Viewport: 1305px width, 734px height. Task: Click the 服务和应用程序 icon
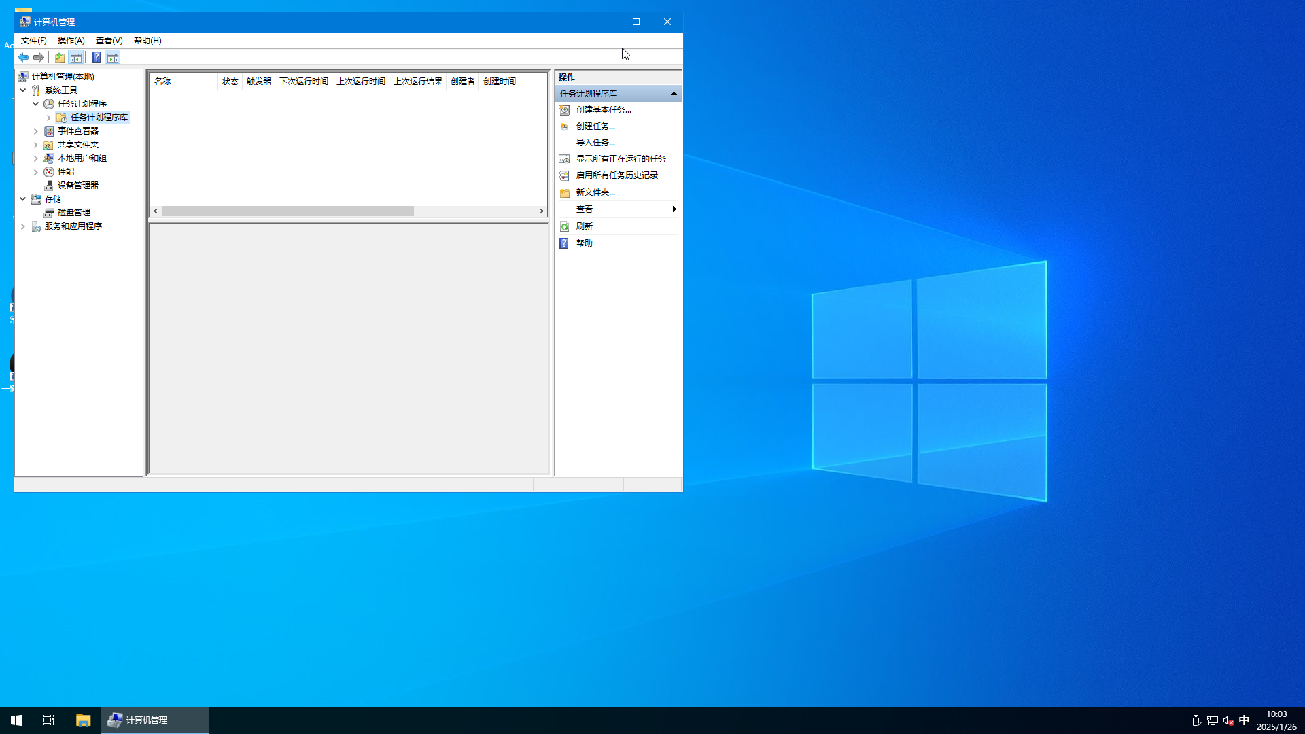pos(36,226)
